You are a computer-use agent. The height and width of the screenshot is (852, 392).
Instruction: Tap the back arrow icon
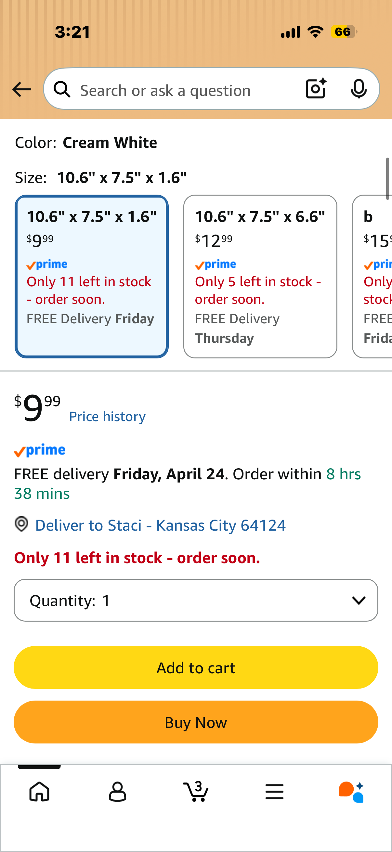coord(21,90)
